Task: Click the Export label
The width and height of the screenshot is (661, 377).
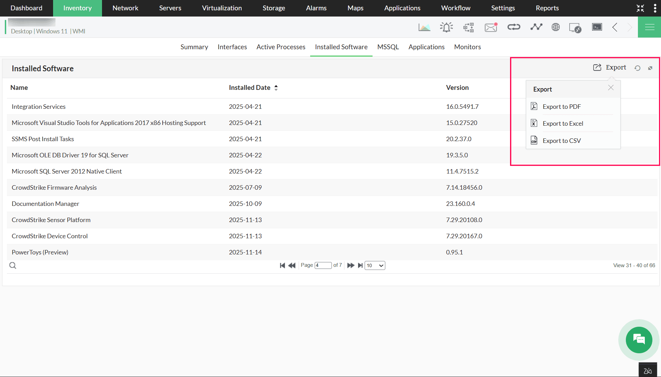Action: tap(616, 67)
